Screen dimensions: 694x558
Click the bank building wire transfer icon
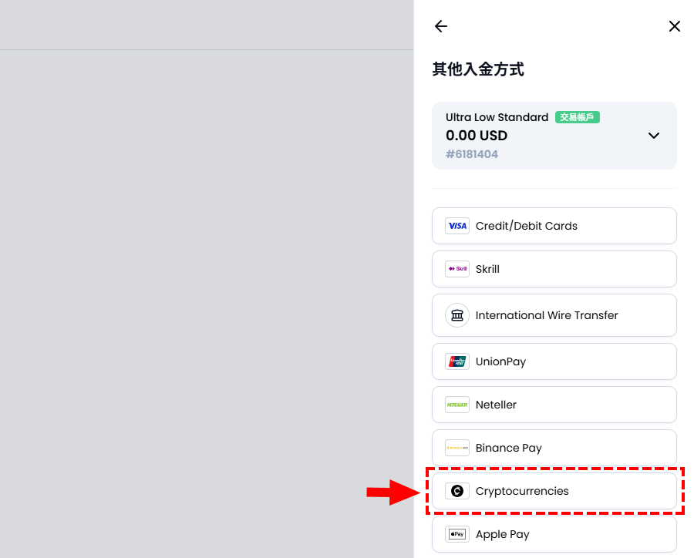tap(457, 315)
